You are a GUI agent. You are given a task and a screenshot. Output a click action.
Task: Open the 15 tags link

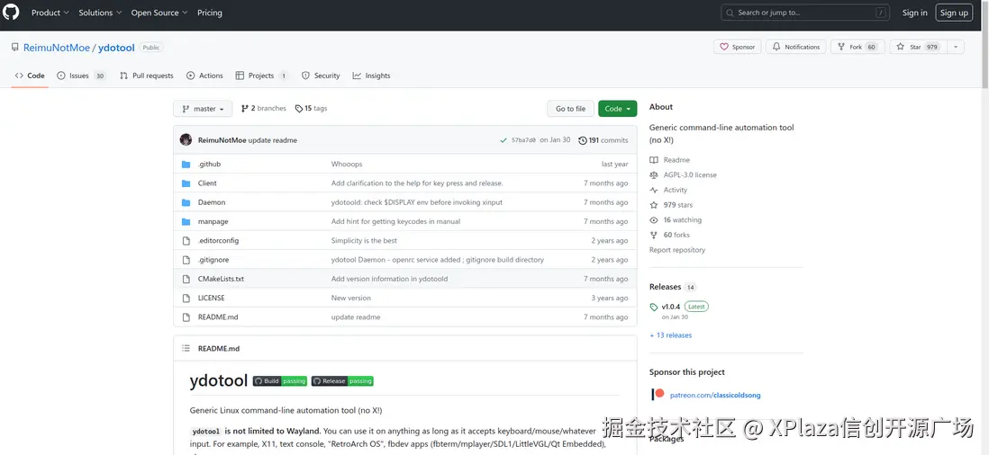311,108
